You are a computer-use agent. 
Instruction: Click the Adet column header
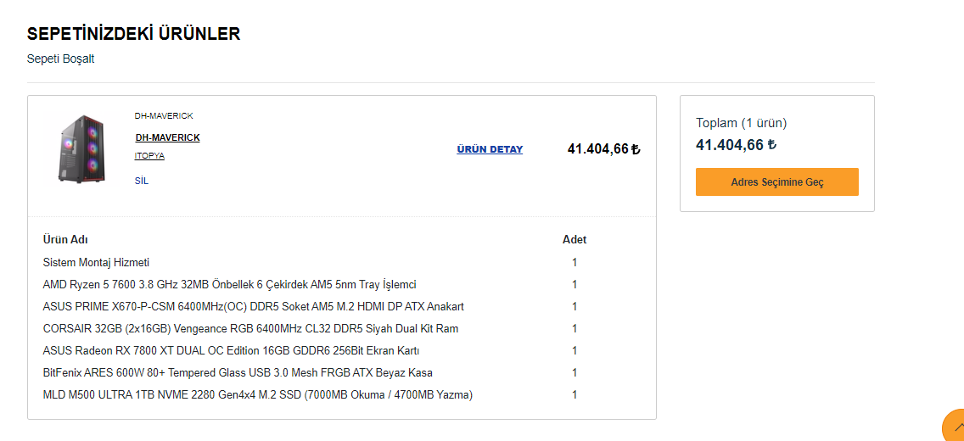click(x=574, y=240)
